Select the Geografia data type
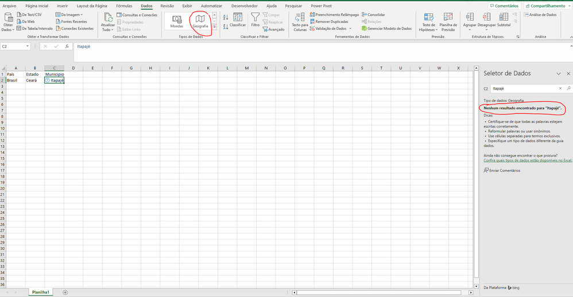 200,22
